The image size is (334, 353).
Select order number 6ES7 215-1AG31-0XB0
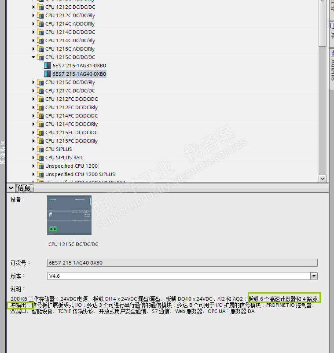click(79, 66)
